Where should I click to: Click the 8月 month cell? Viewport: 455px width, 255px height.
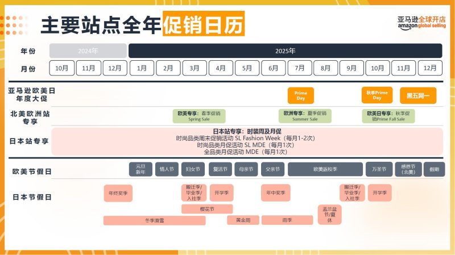pos(326,68)
